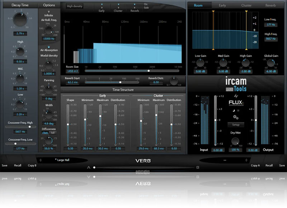Click the Room Size 1450 m3 value field

coord(72,71)
